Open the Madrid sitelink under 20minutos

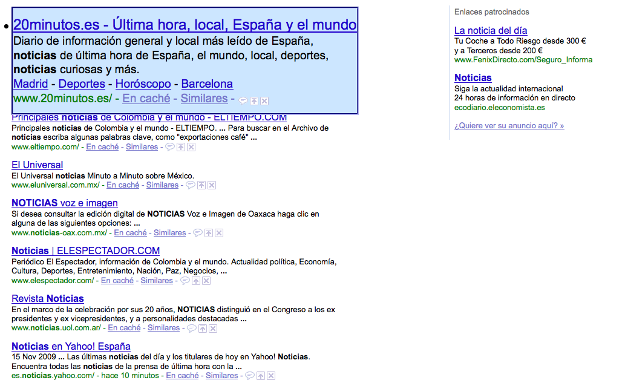point(30,83)
